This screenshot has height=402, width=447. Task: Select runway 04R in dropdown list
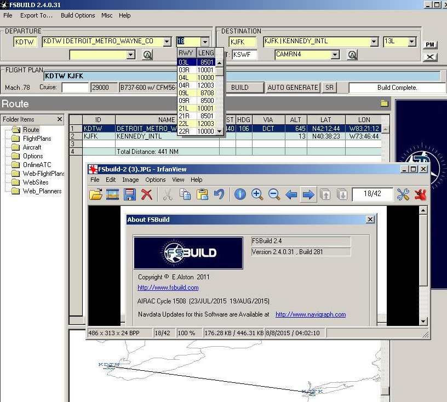coord(196,85)
